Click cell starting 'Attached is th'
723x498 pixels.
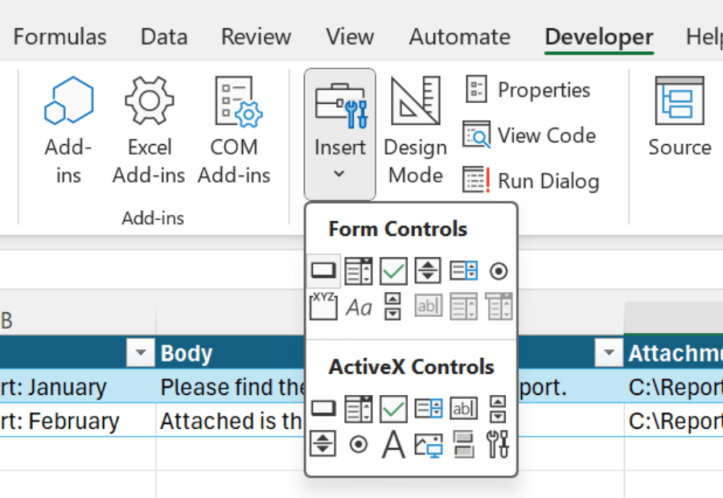(x=231, y=420)
